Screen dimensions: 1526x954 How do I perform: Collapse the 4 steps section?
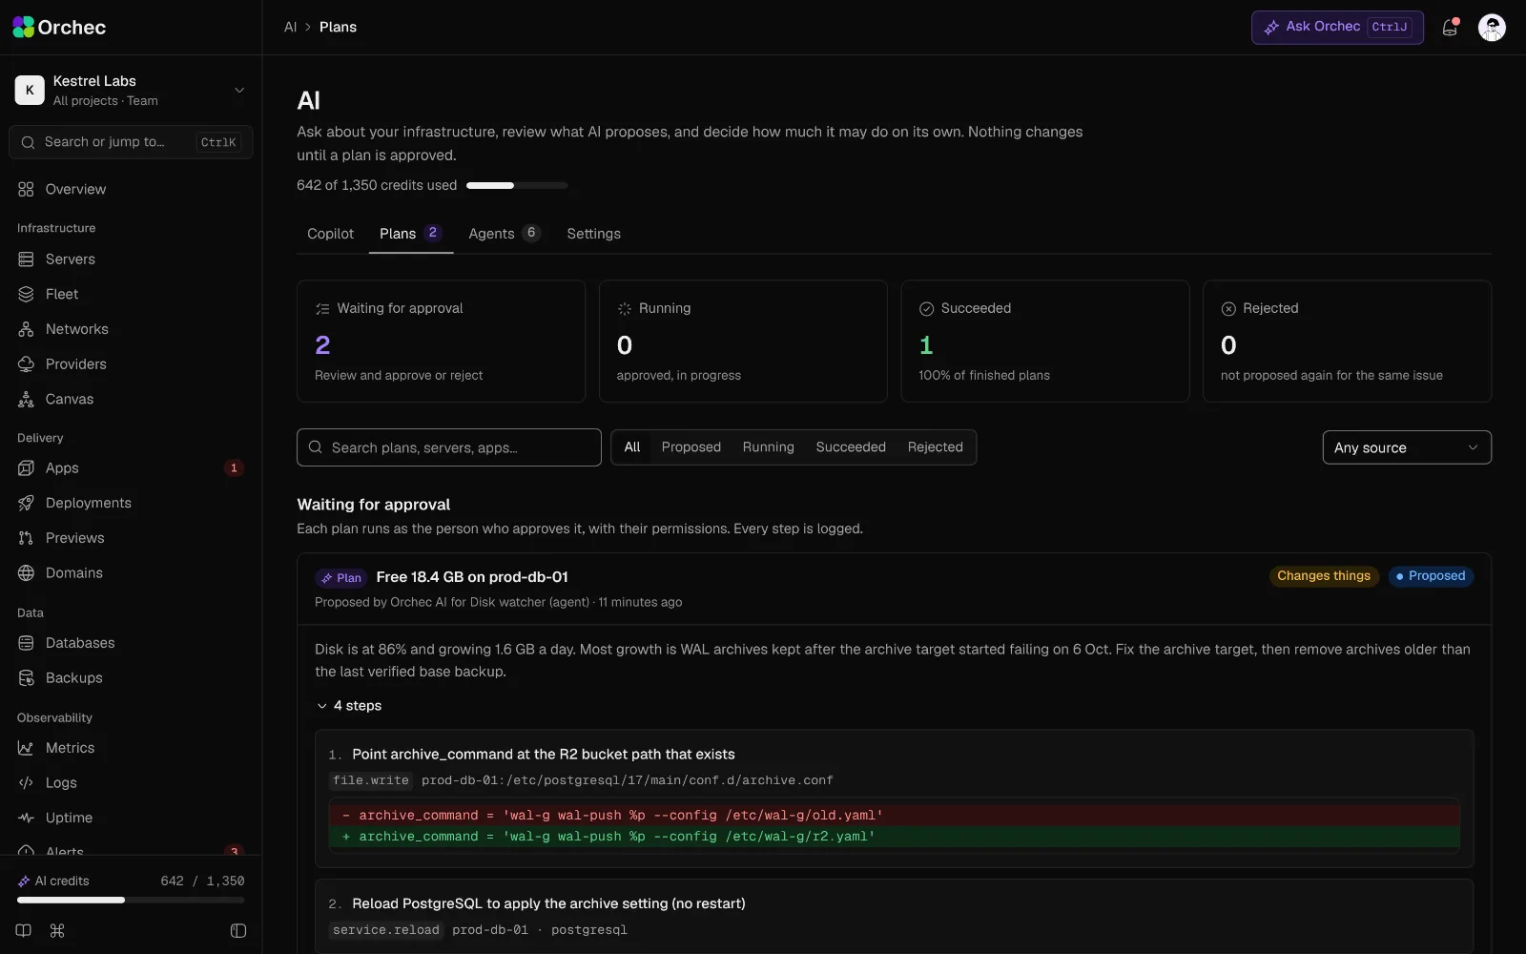(349, 706)
